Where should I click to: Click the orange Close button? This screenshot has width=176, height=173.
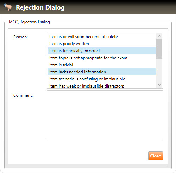click(156, 156)
